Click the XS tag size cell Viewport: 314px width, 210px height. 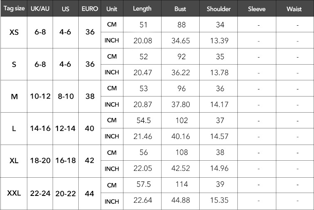tap(14, 32)
